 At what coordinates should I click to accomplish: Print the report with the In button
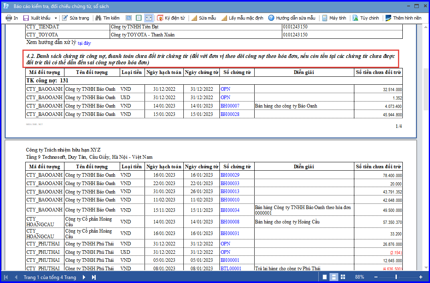click(12, 18)
